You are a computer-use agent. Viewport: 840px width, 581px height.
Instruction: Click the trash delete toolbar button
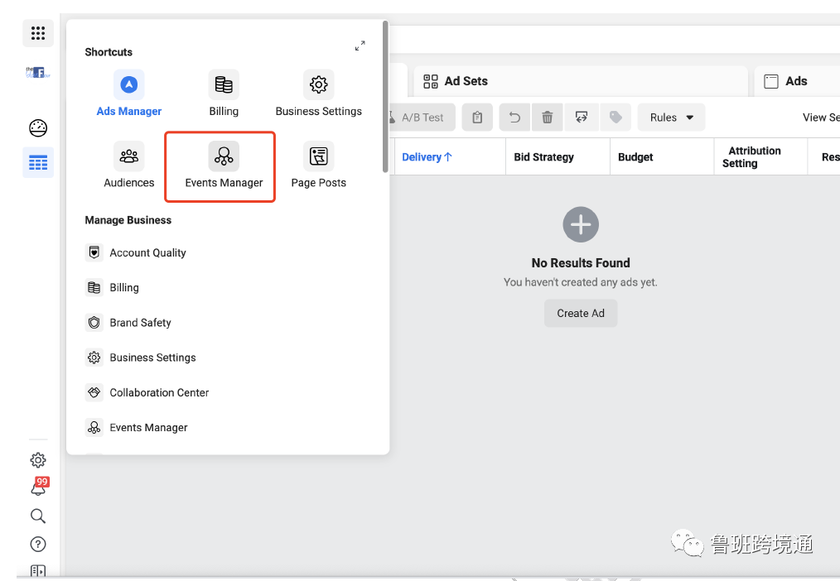(x=547, y=118)
